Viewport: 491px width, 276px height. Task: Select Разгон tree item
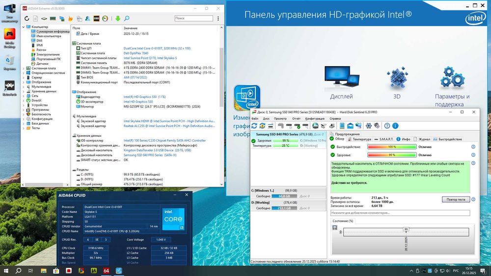tap(41, 50)
